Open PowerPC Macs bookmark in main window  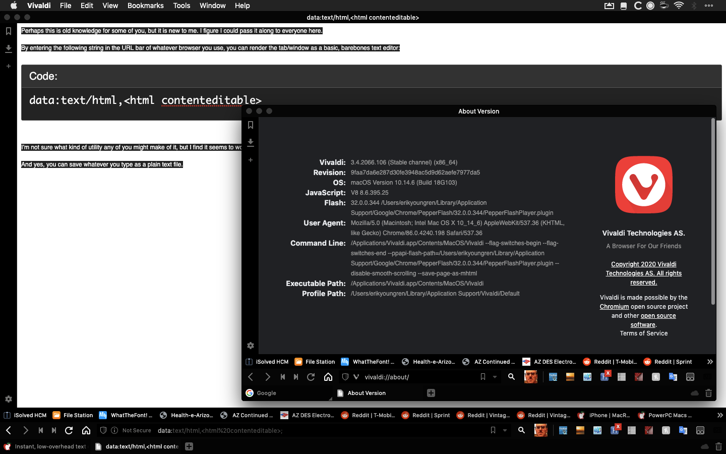(x=665, y=415)
